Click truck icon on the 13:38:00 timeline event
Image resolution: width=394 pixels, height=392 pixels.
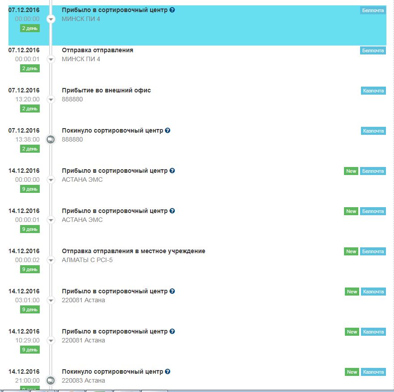(x=50, y=139)
